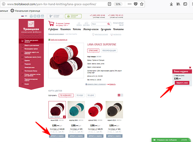Screen dimensions: 193x142
Task: Open the shopping cart icon in header
Action: point(51,23)
